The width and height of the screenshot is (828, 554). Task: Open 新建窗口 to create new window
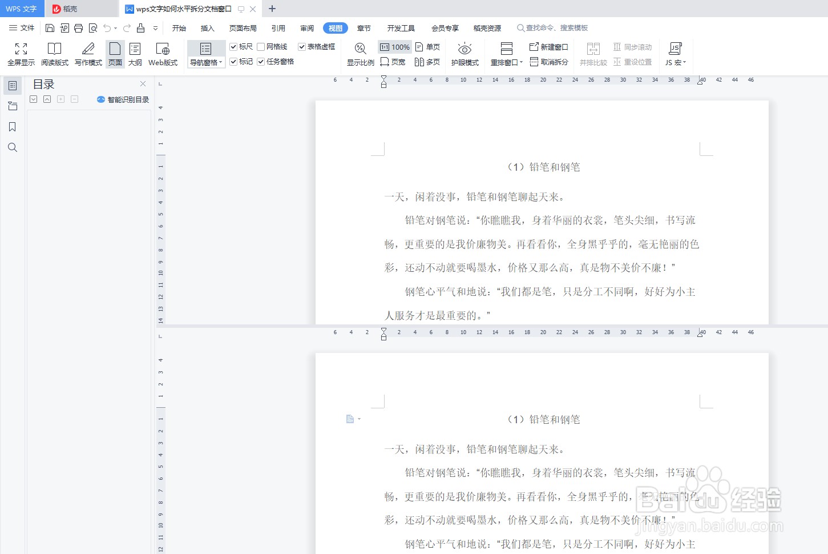548,47
